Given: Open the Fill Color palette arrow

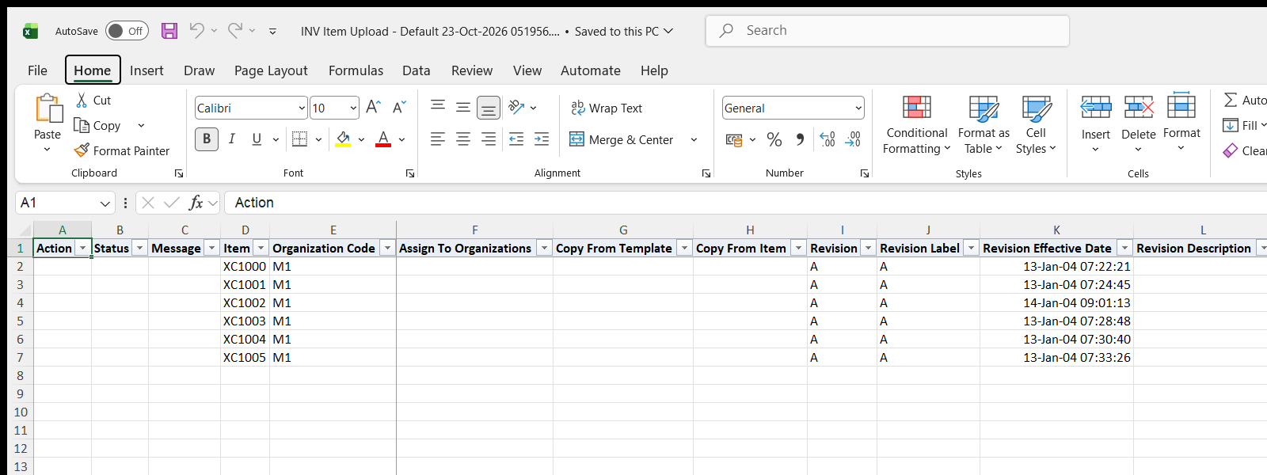Looking at the screenshot, I should (361, 140).
